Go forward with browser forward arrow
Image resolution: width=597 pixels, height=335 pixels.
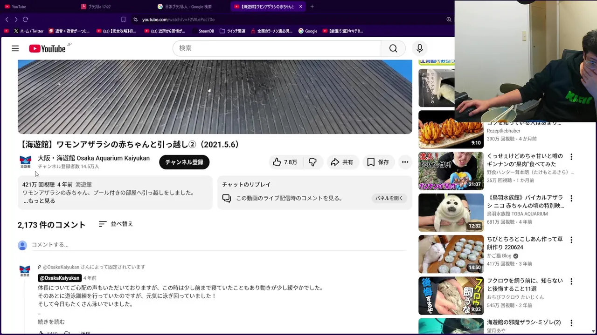(16, 20)
